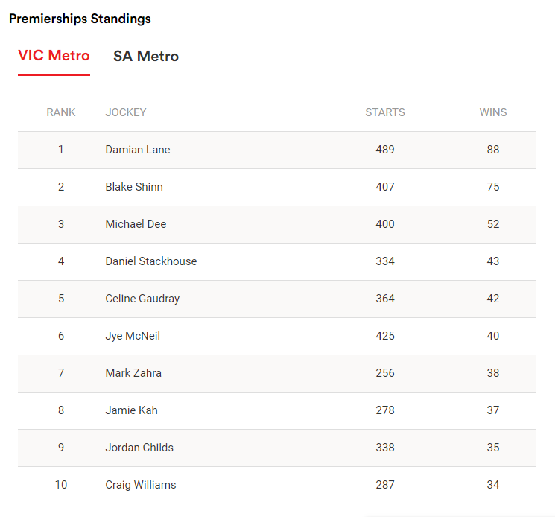Select Jye McNeil in the standings
The image size is (555, 517).
(133, 336)
